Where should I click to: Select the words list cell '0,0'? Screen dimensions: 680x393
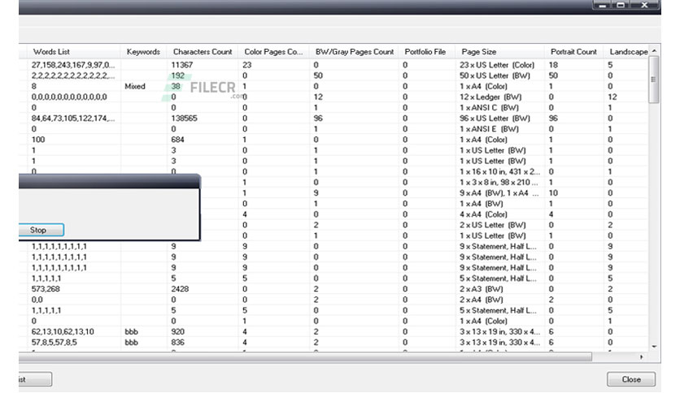37,300
